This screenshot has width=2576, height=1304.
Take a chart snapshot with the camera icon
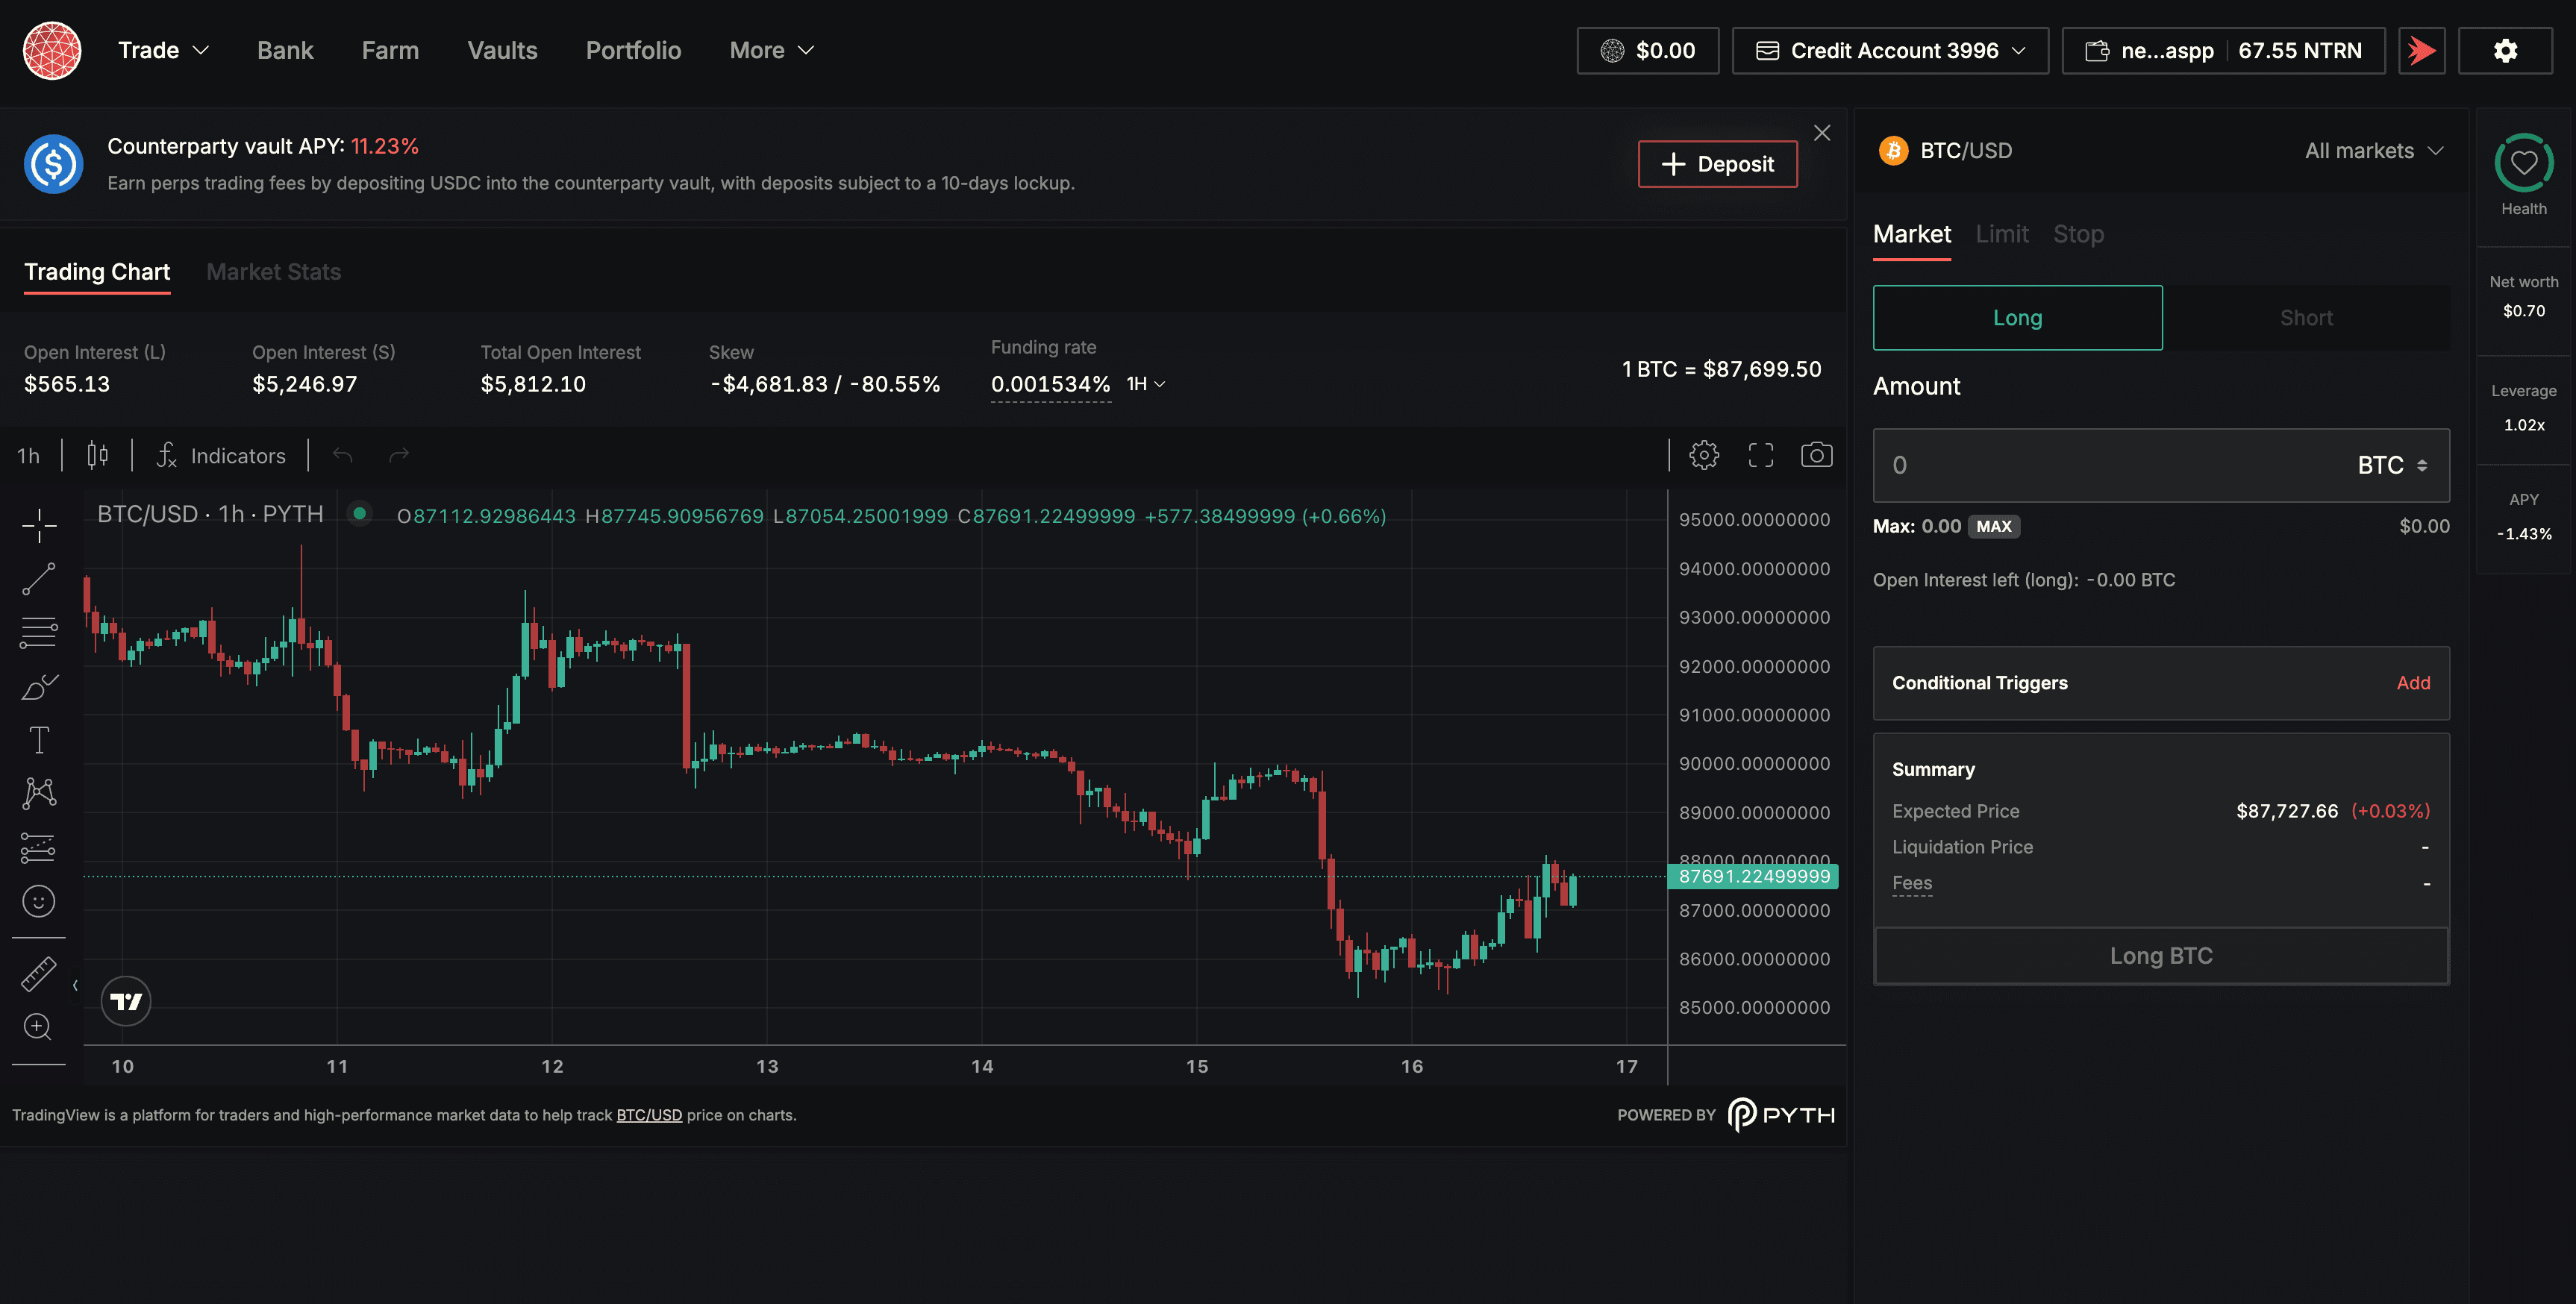(1817, 455)
